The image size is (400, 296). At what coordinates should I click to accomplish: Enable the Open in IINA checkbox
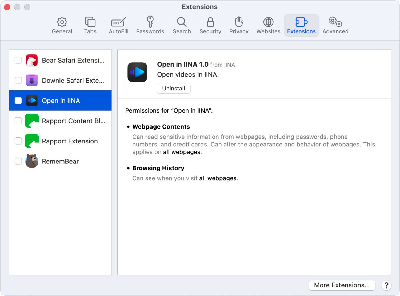(18, 101)
